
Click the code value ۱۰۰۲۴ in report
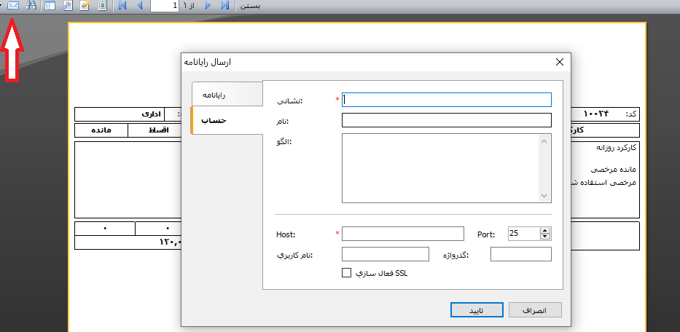point(596,114)
